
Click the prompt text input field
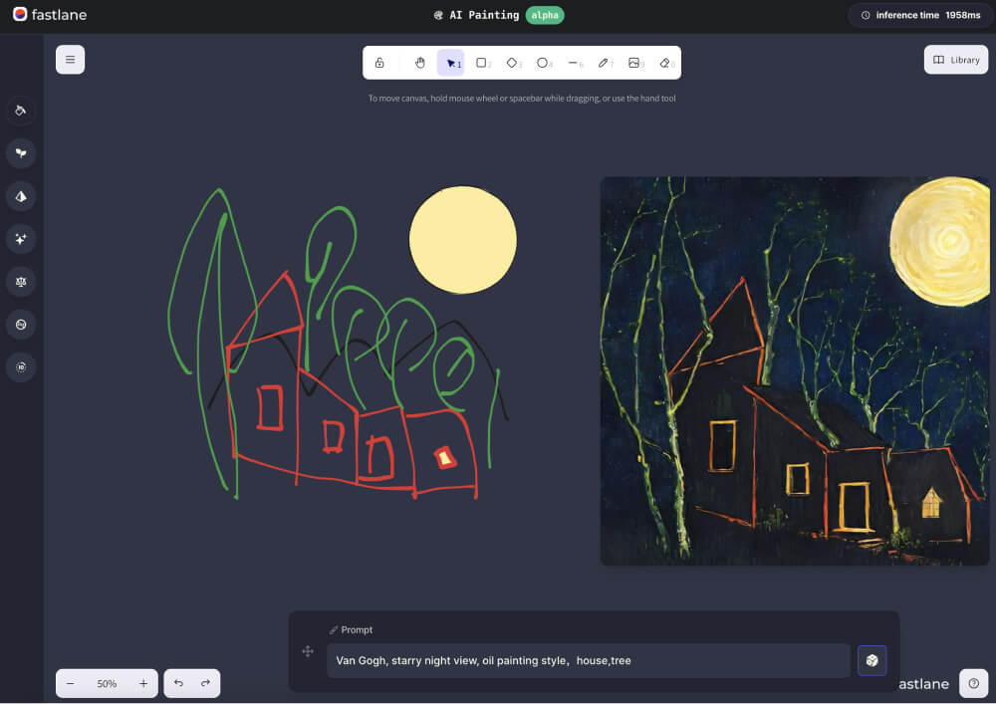click(588, 660)
